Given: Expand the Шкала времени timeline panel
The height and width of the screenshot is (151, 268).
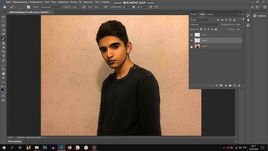Looking at the screenshot, I should pyautogui.click(x=15, y=141).
